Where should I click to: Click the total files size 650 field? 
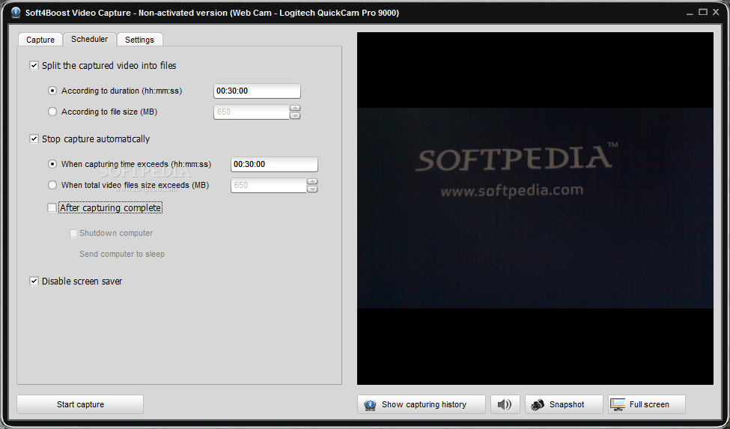pyautogui.click(x=269, y=185)
